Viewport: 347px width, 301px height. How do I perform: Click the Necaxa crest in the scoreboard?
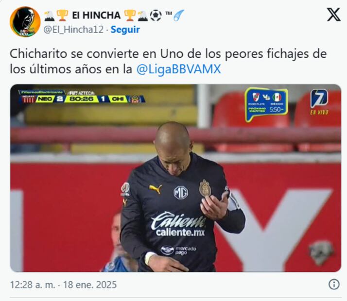[28, 99]
